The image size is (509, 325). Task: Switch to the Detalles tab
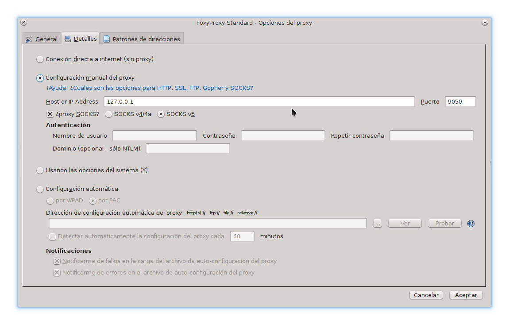pyautogui.click(x=81, y=39)
